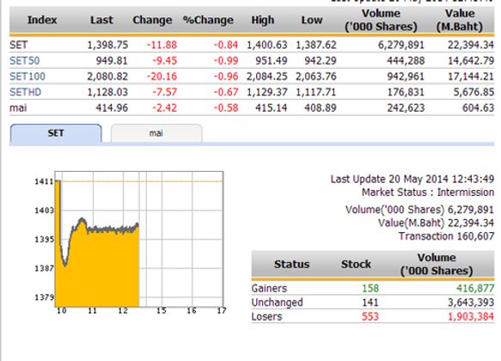This screenshot has width=501, height=361.
Task: Click Last Update 20 May 2014 text
Action: coord(412,179)
